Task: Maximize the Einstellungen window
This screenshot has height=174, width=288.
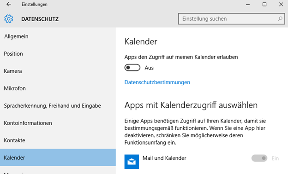Action: (264, 5)
